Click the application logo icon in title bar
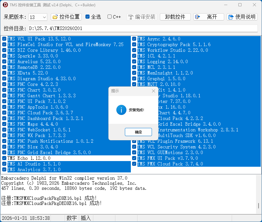 pos(5,5)
